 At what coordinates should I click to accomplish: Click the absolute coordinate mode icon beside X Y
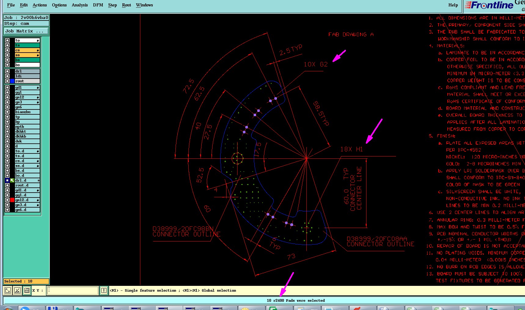coord(8,290)
